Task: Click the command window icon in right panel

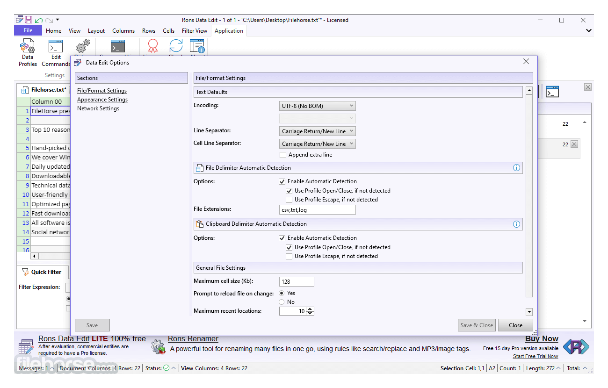Action: [x=552, y=92]
